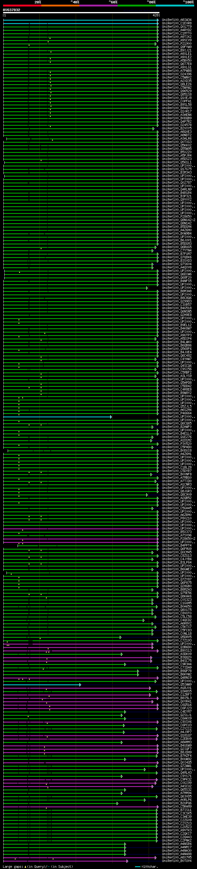Select hit label UniRef100_A5B050

(x=177, y=60)
